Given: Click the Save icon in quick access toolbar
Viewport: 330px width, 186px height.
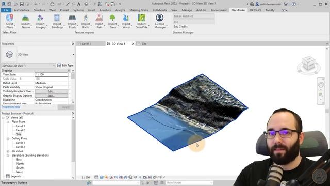Looking at the screenshot, I should (x=22, y=4).
